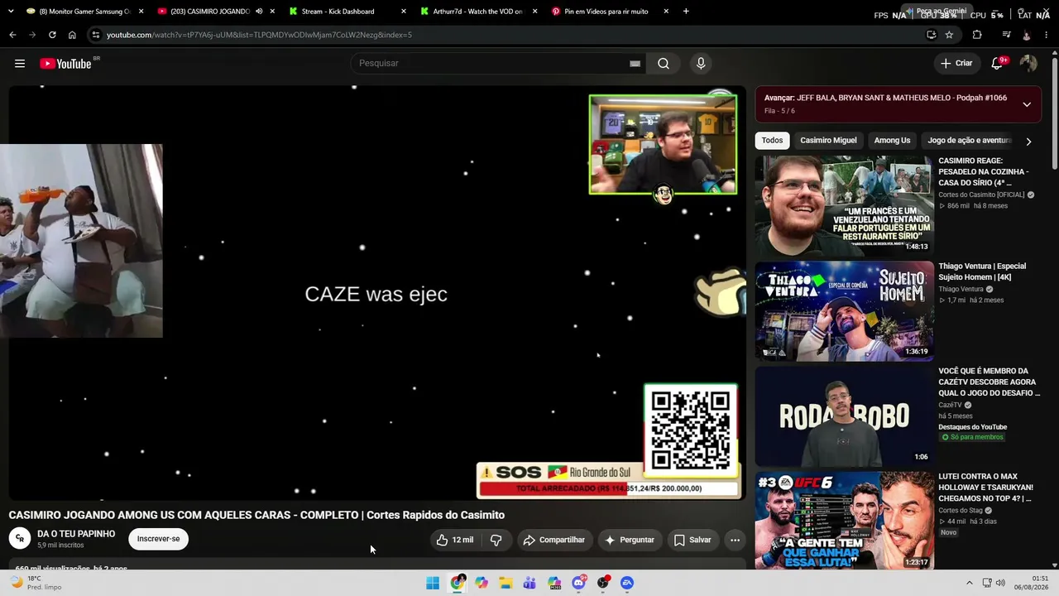Like the video with thumbs up

click(455, 540)
